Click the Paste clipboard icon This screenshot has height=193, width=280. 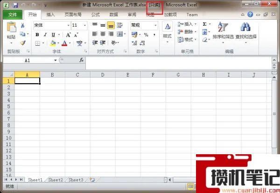11,27
